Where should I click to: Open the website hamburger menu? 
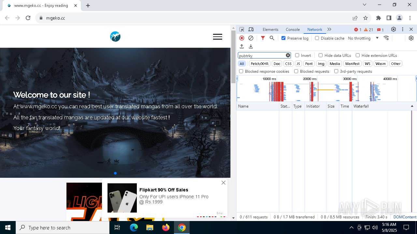pos(218,37)
